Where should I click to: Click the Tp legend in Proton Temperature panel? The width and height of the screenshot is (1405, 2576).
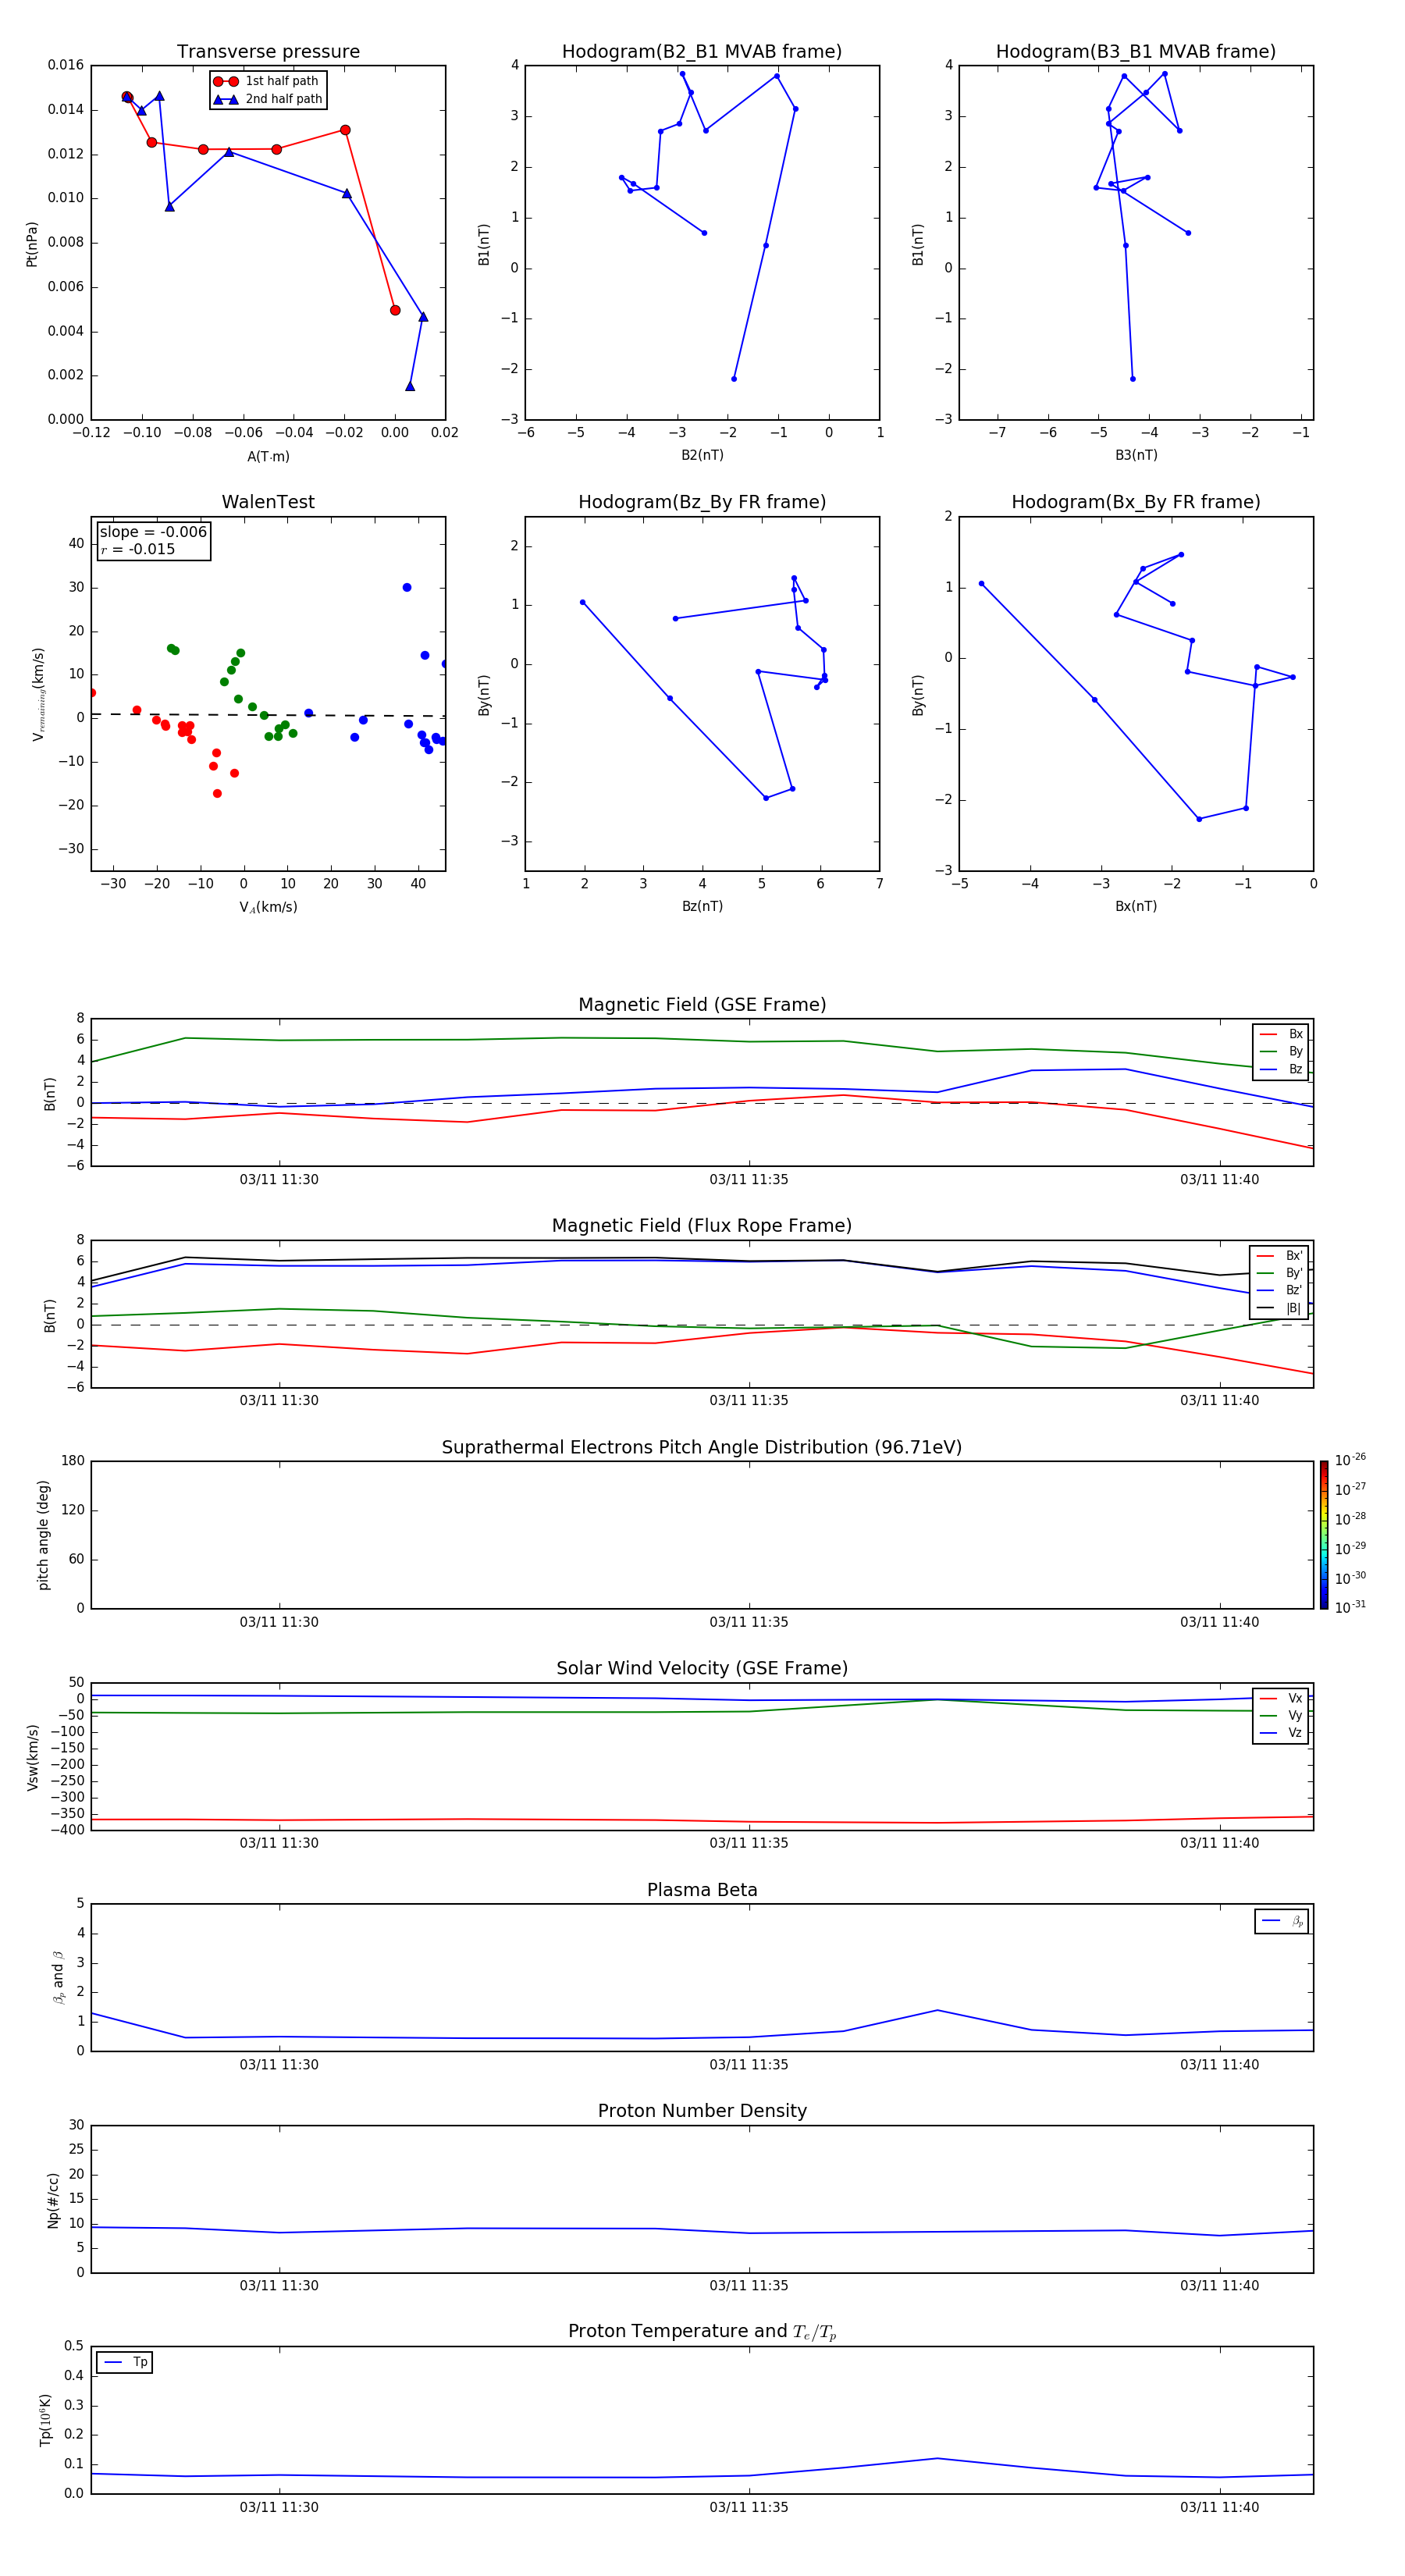tap(125, 2363)
